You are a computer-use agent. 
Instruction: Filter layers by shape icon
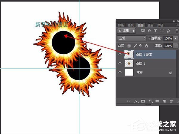tap(162, 31)
